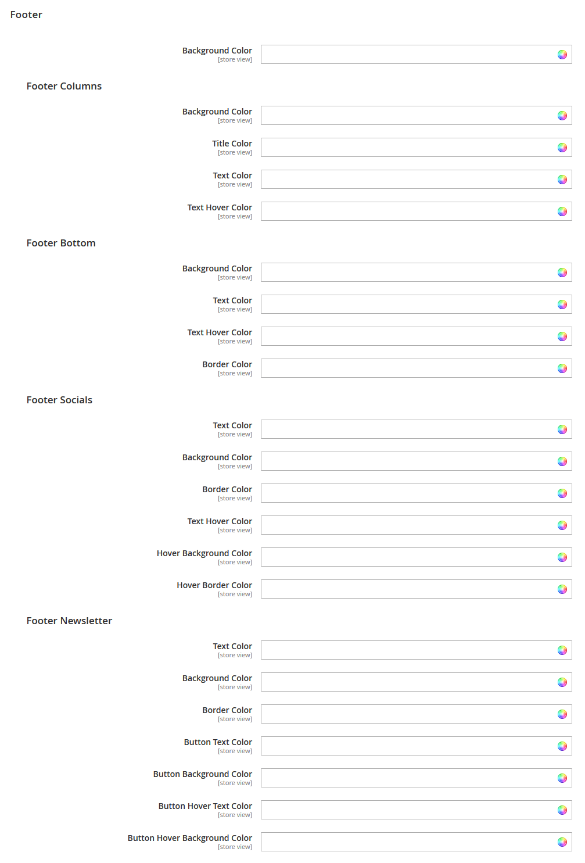Click the Footer Newsletter section heading
This screenshot has width=585, height=863.
(69, 621)
